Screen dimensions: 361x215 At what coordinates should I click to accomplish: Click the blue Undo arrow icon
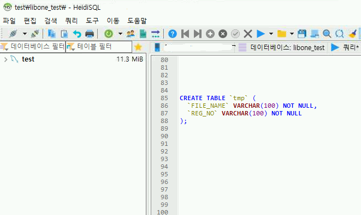[x=77, y=34]
